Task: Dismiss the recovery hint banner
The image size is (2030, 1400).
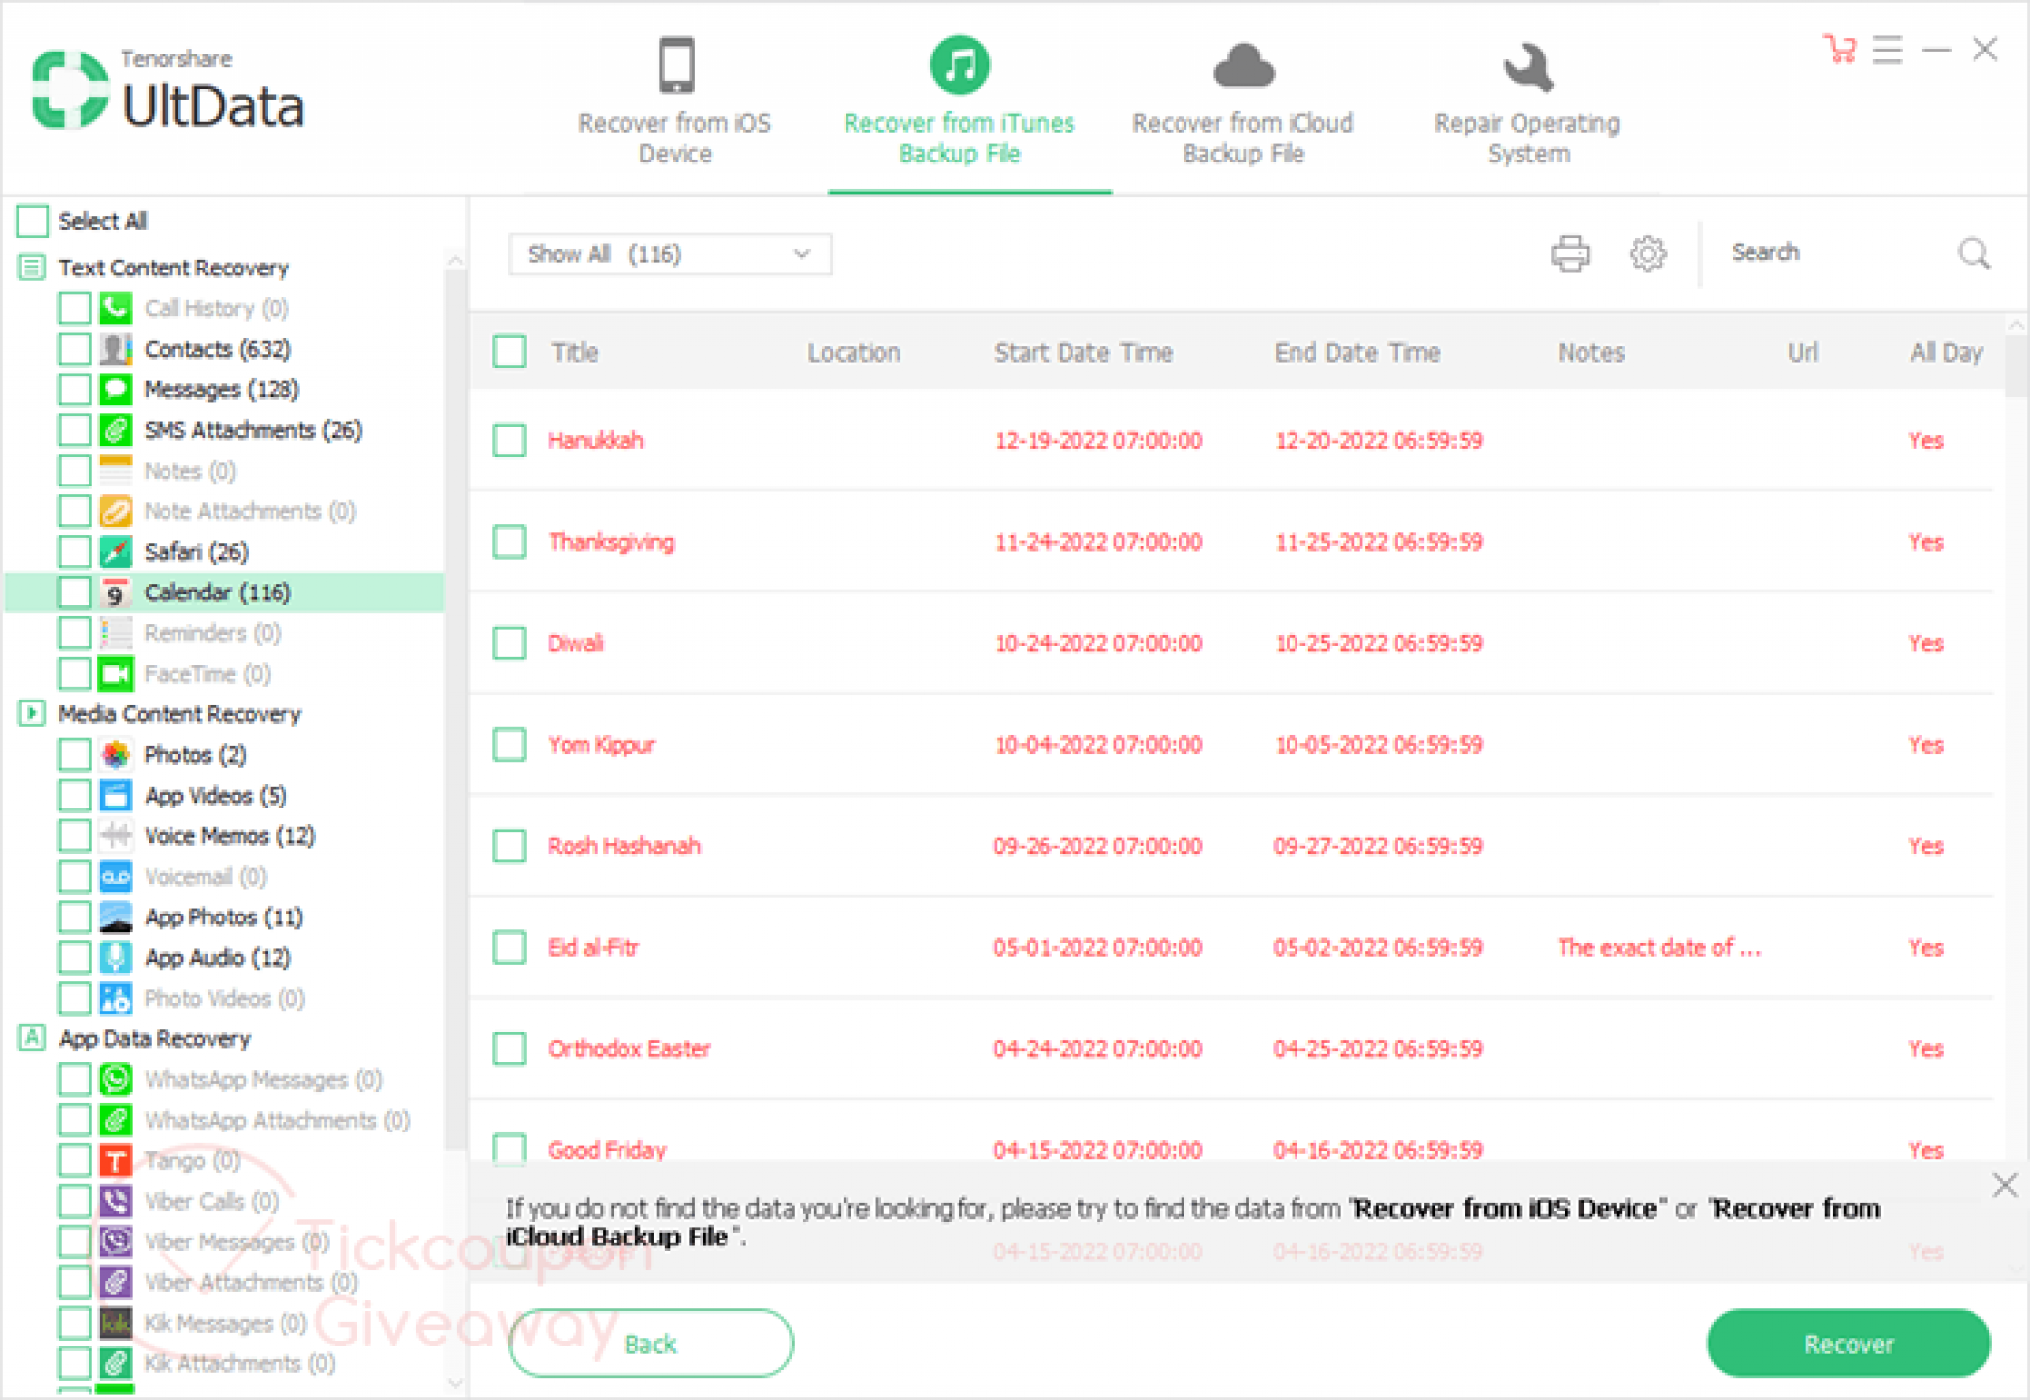Action: tap(2005, 1184)
